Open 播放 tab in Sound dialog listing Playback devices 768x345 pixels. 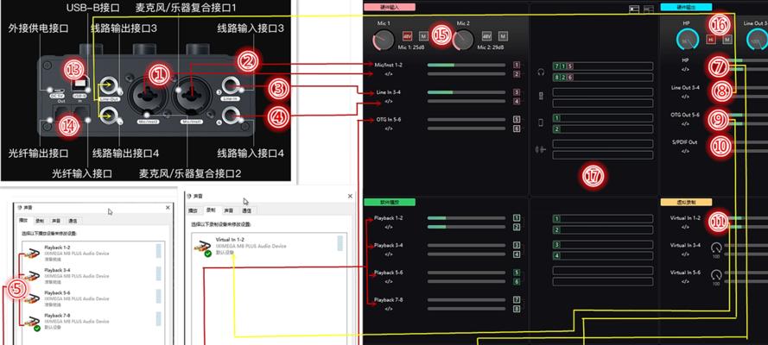pyautogui.click(x=23, y=221)
